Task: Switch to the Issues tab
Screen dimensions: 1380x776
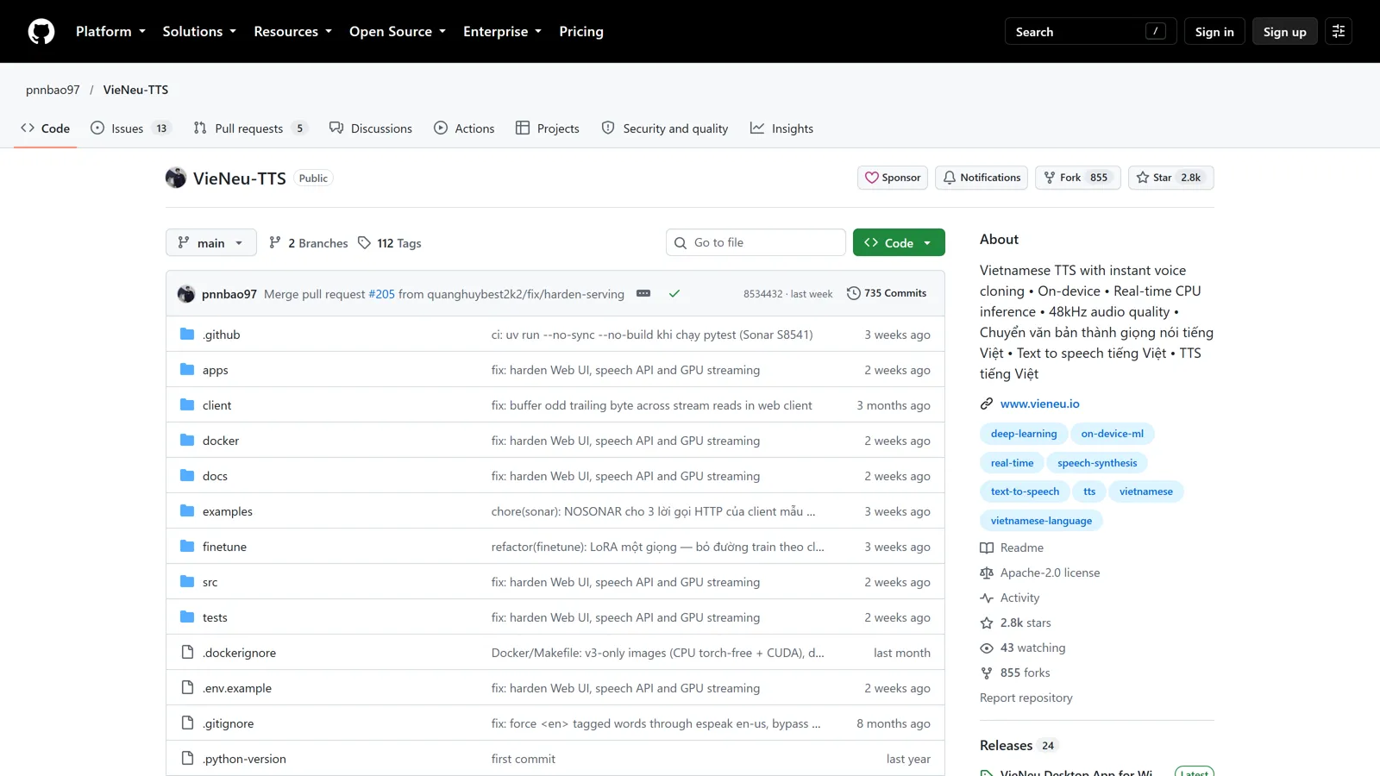Action: (x=131, y=128)
